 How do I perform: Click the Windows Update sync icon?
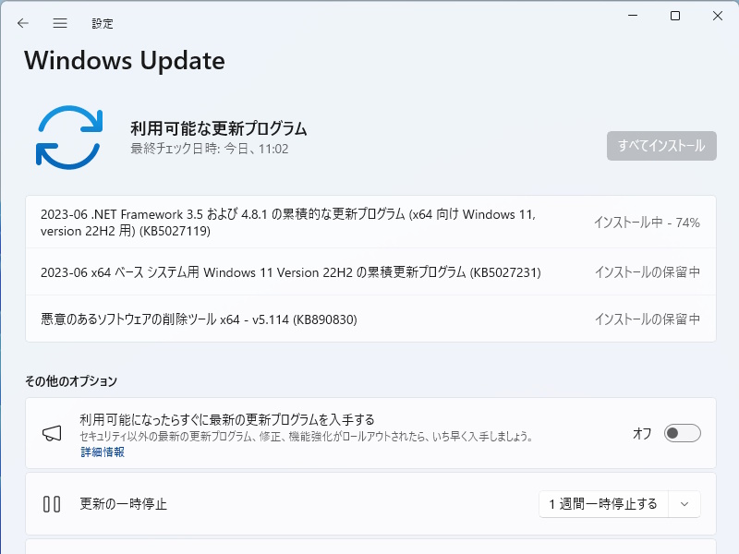point(69,136)
